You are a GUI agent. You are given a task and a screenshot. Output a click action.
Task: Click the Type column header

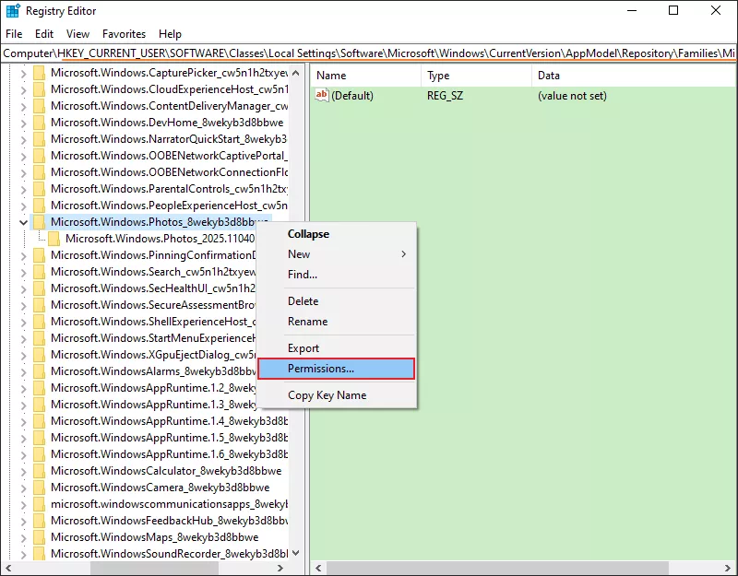point(476,76)
